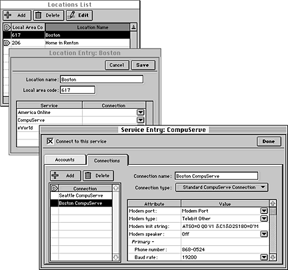
Task: Click the Local Area Co column header
Action: coord(28,27)
